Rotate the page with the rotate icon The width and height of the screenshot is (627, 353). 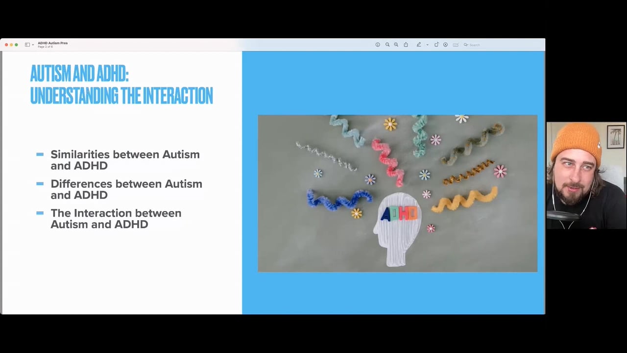point(436,45)
